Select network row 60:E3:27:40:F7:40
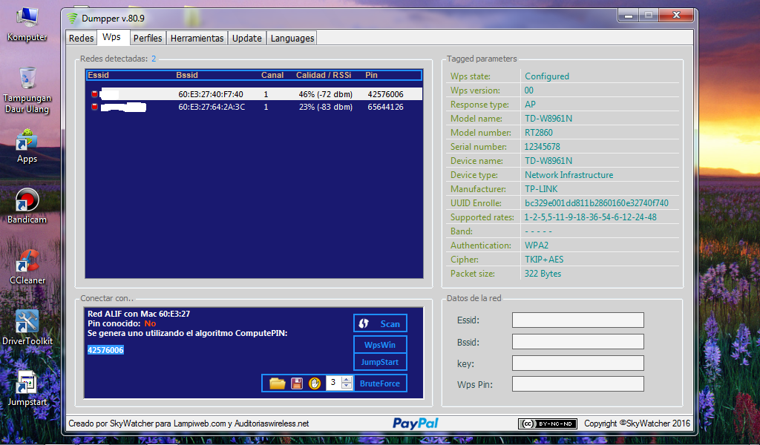 (x=254, y=94)
